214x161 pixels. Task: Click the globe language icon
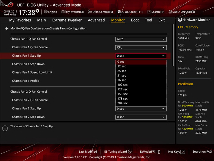pyautogui.click(x=46, y=12)
